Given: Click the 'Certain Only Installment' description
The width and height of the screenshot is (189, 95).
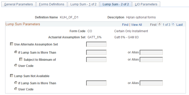Looking at the screenshot, I should click(131, 31).
